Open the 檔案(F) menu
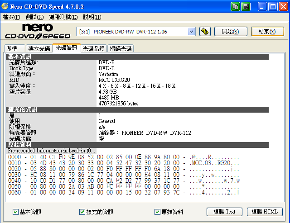This screenshot has height=223, width=290. [x=11, y=17]
